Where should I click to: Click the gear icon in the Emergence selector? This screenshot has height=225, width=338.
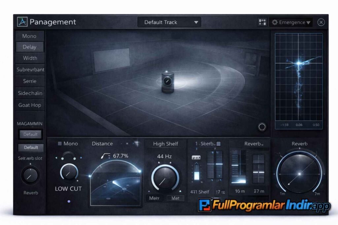tap(275, 22)
